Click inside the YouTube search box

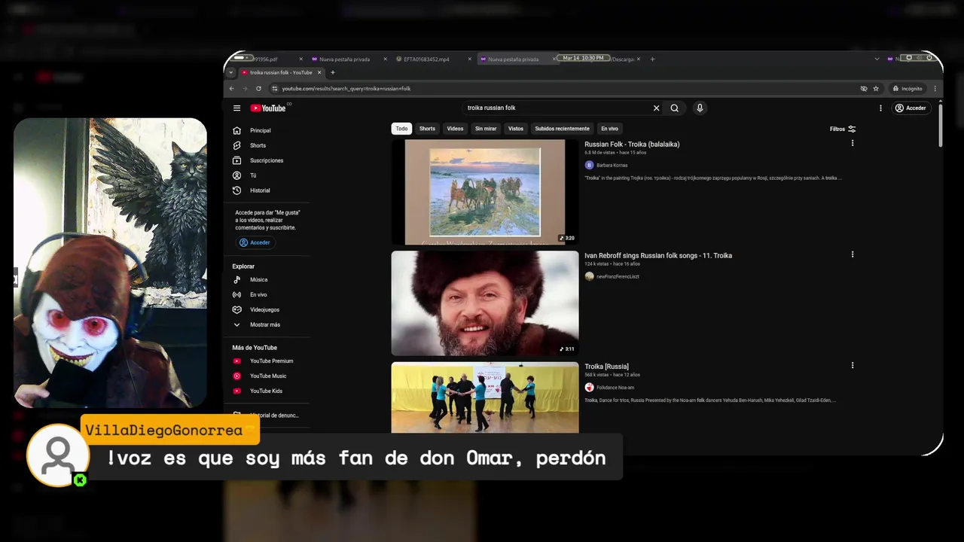[557, 108]
